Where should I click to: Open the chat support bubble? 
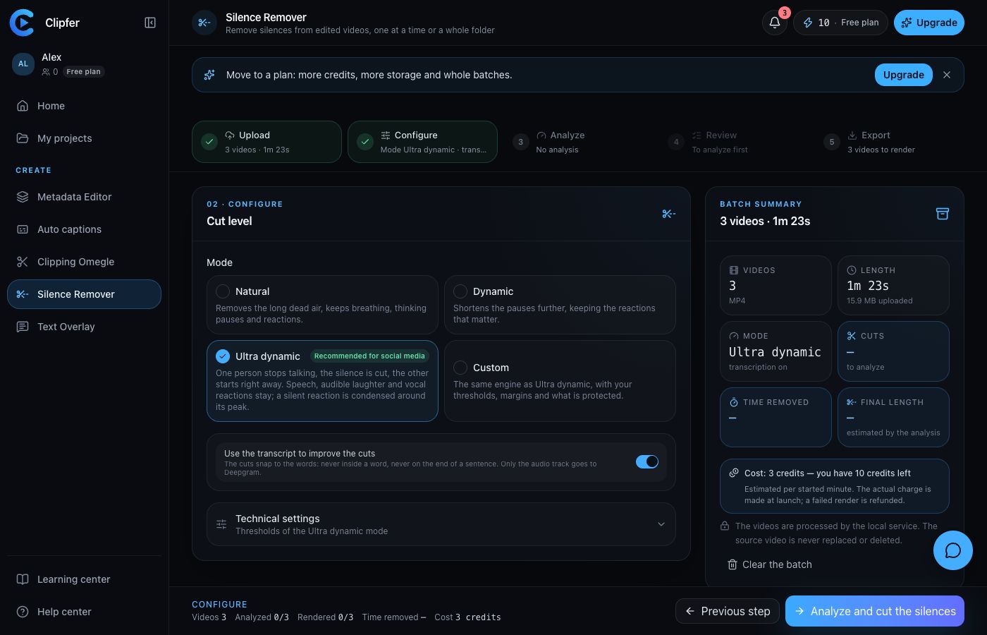[x=952, y=550]
